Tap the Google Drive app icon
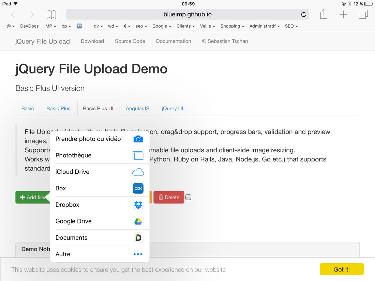Screen dimensions: 375x281 click(138, 221)
